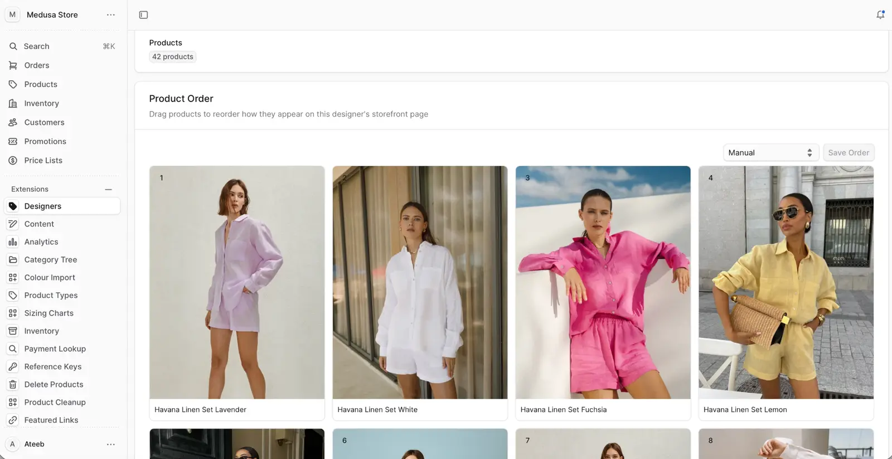Open Product Types extension
892x459 pixels.
tap(62, 295)
